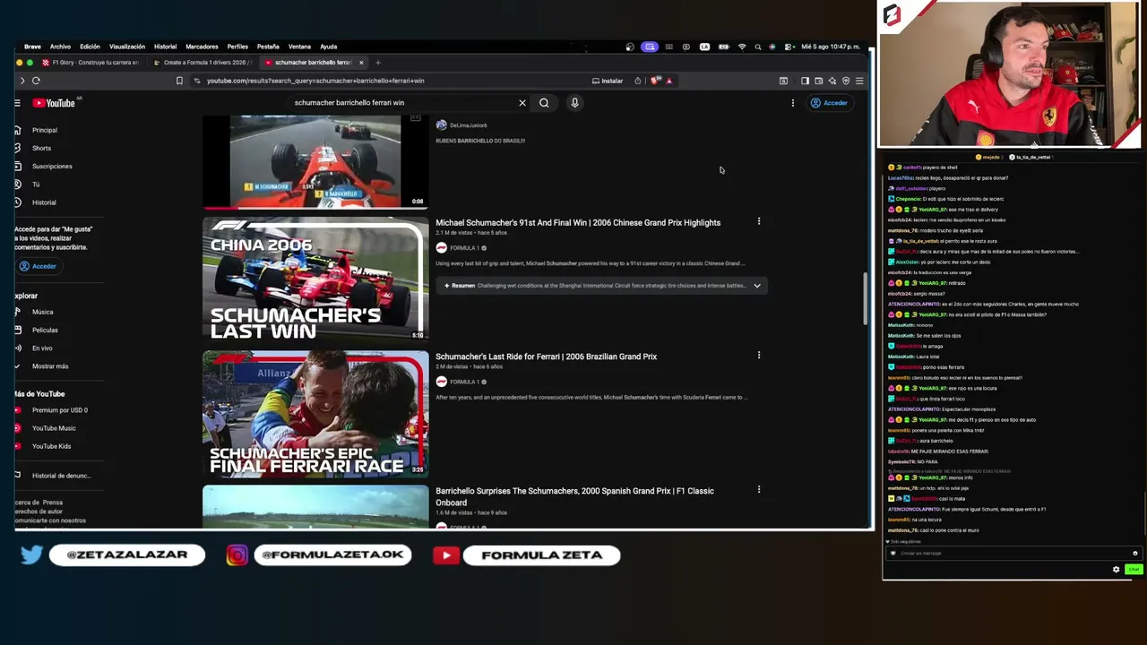The height and width of the screenshot is (645, 1147).
Task: Open the Brave Wallet icon
Action: (818, 81)
